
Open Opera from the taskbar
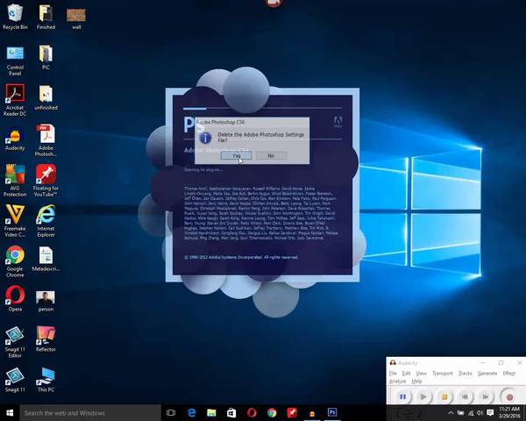pyautogui.click(x=252, y=412)
